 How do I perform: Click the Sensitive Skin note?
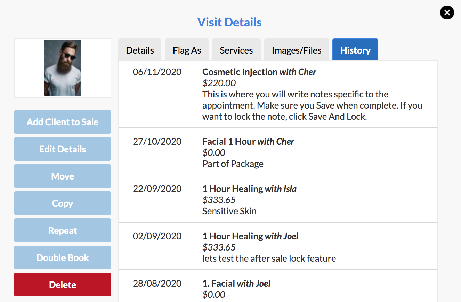pyautogui.click(x=229, y=211)
